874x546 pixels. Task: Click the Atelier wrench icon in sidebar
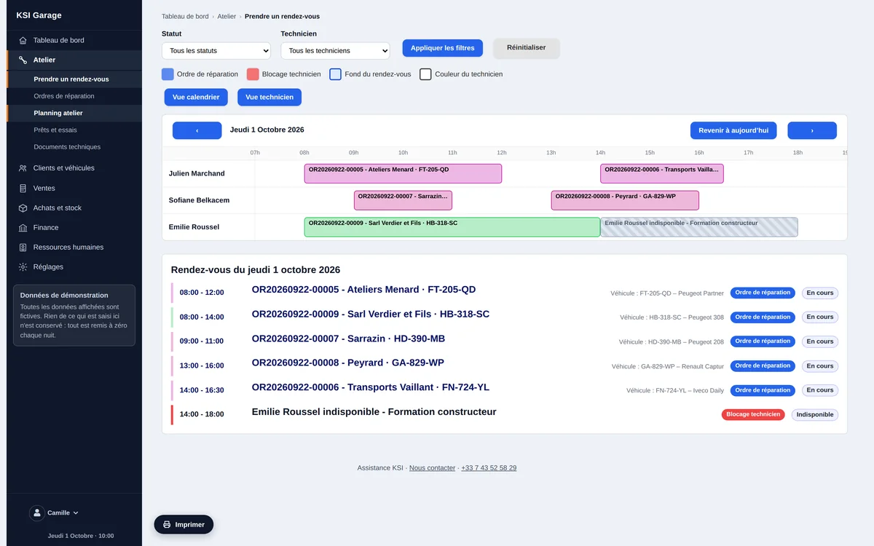pos(23,60)
